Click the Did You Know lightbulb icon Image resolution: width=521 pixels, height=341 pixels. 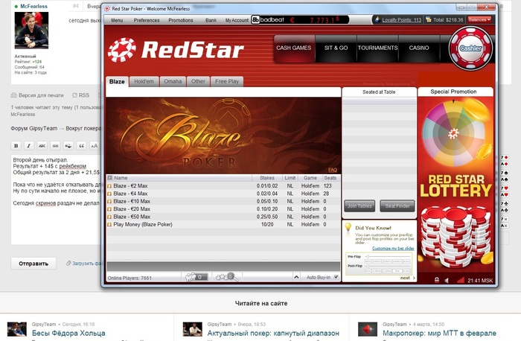click(x=348, y=228)
